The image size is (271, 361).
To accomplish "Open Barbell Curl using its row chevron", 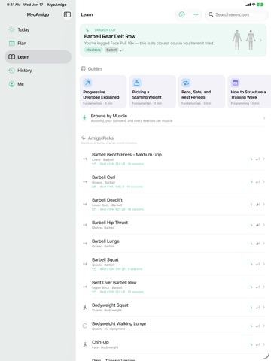I will (263, 181).
